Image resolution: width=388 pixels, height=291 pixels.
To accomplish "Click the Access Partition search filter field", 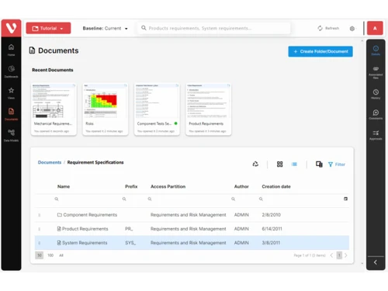I will 189,199.
